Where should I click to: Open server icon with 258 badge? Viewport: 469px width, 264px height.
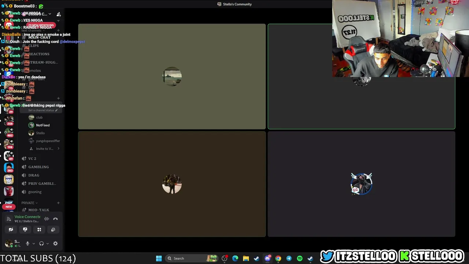[9, 120]
